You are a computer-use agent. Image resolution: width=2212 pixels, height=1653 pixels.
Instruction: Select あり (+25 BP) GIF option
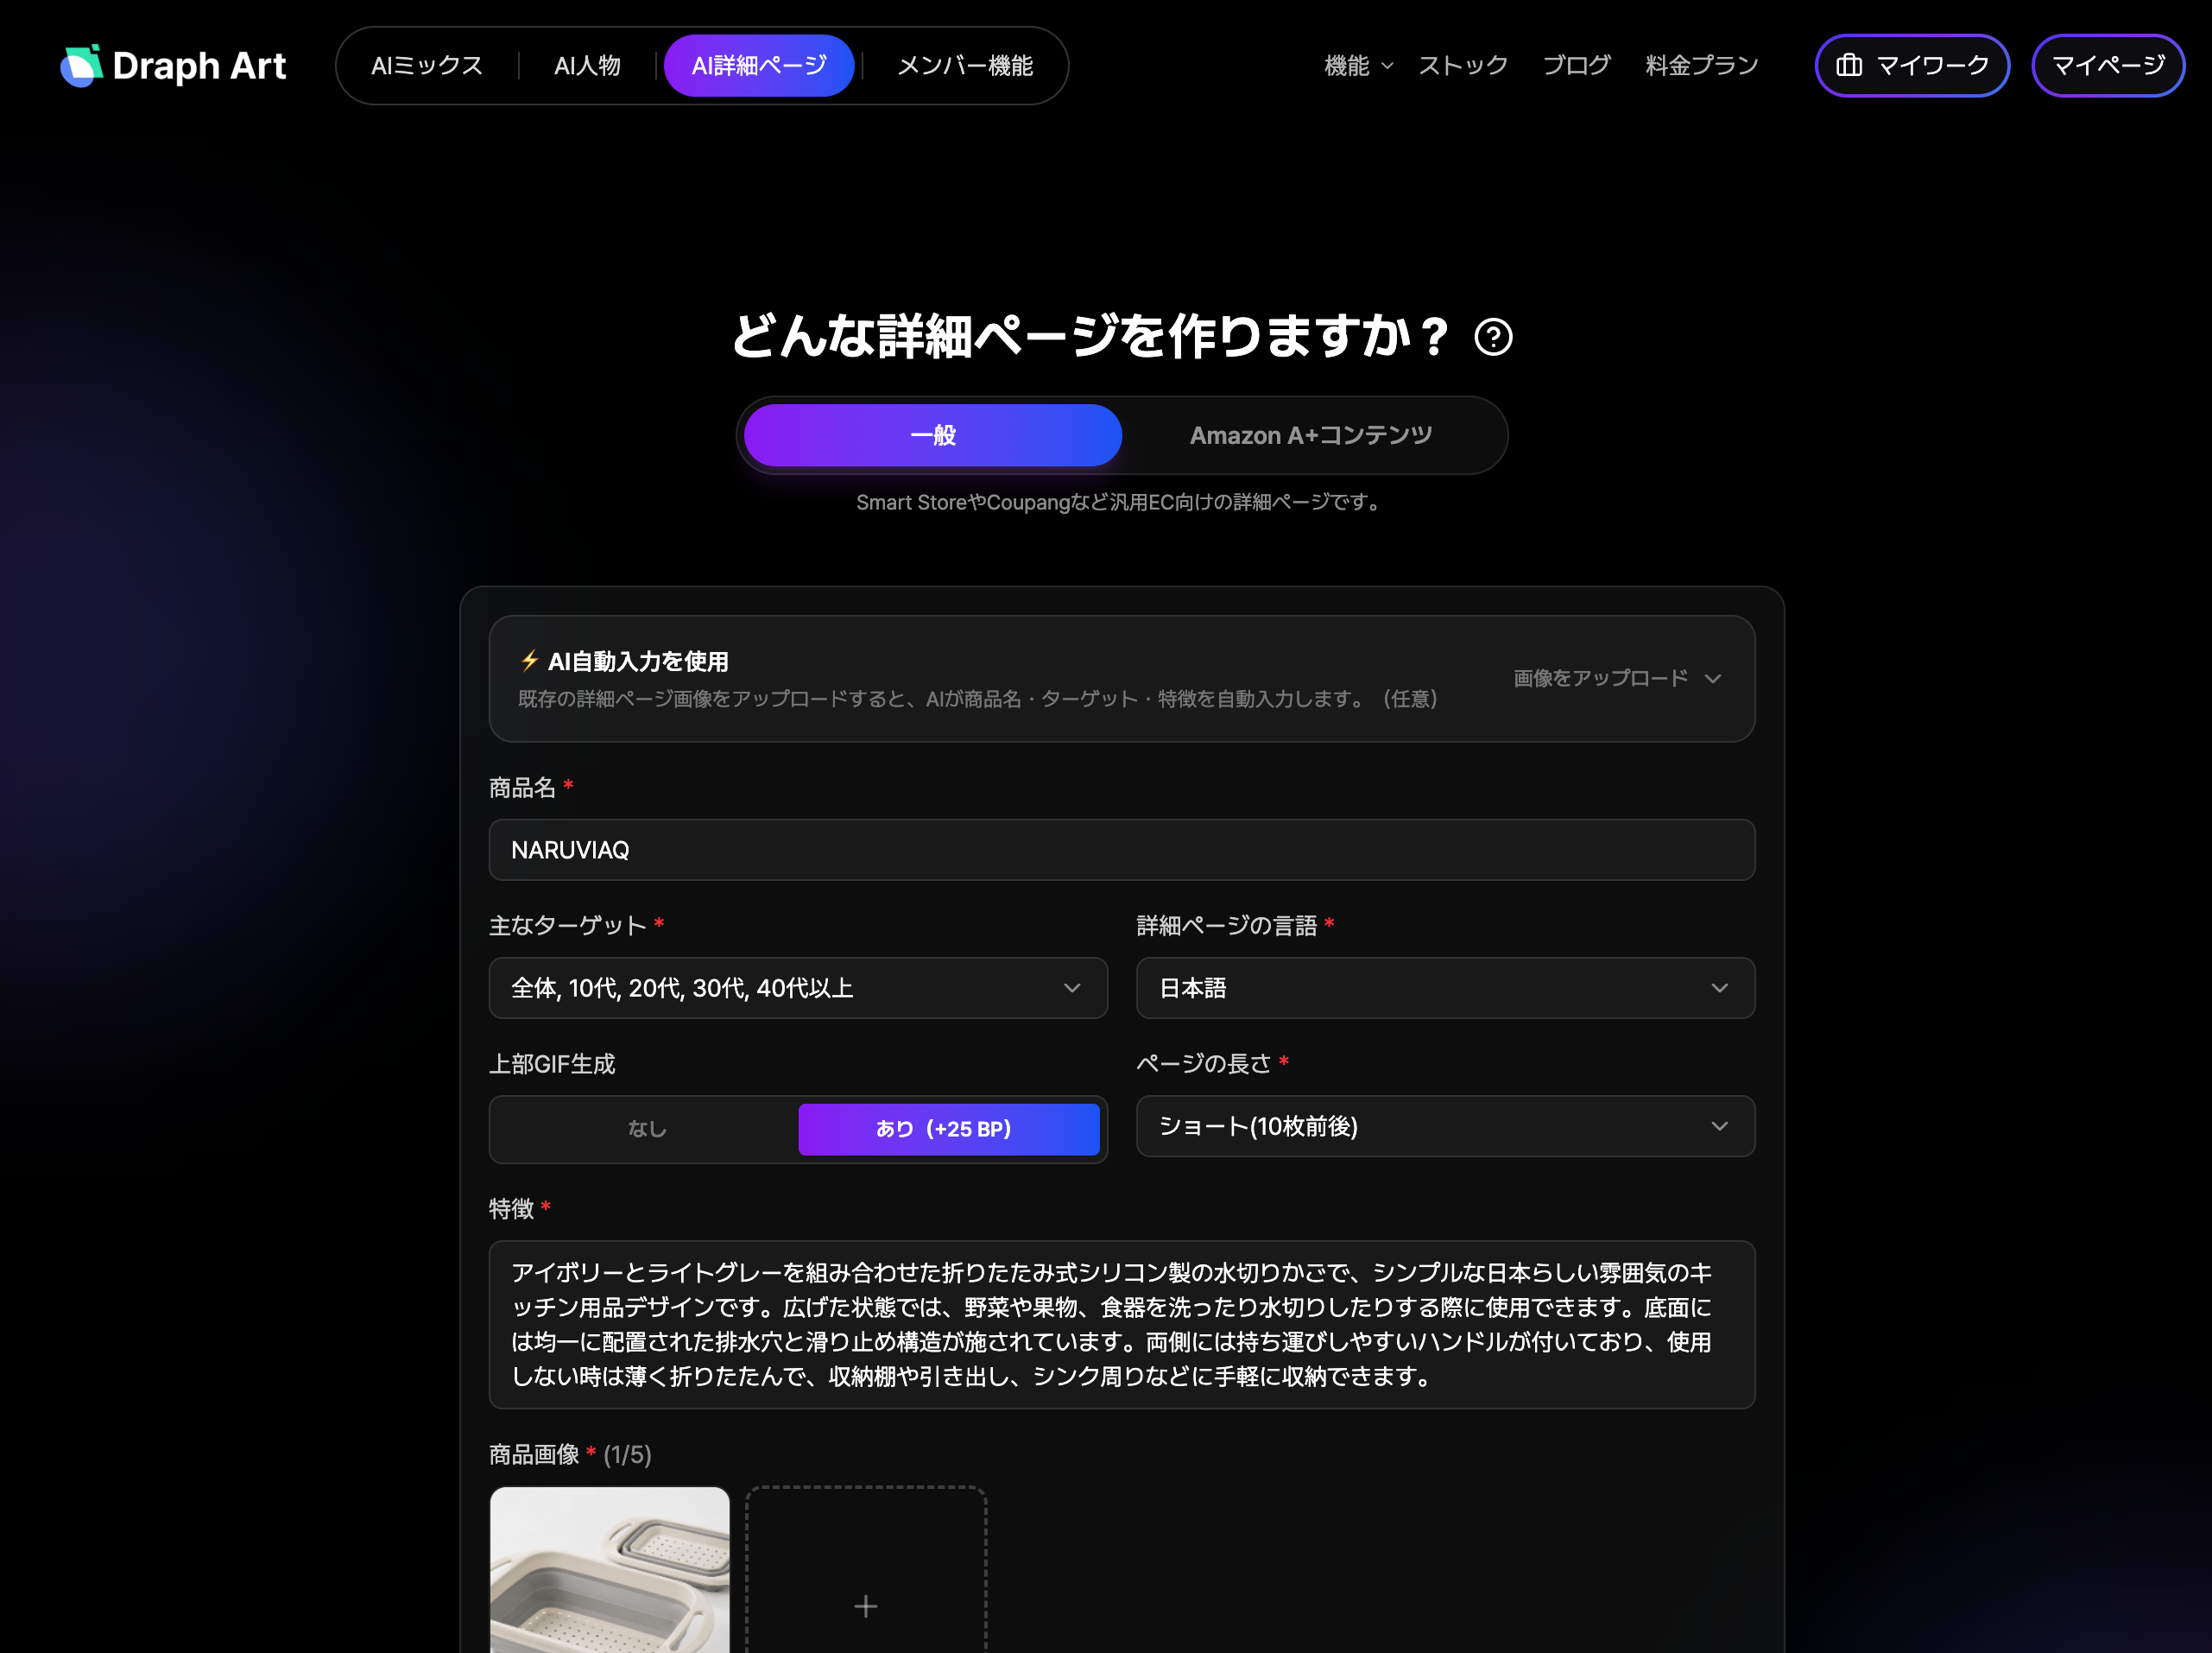pos(948,1129)
